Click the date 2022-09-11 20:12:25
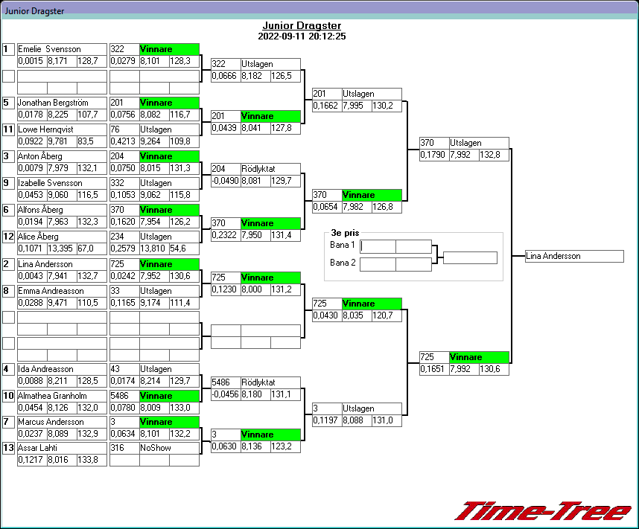The height and width of the screenshot is (529, 639). pyautogui.click(x=302, y=36)
